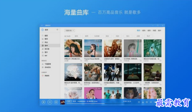Change the audio quality badge before song title
This screenshot has width=192, height=112.
(69, 101)
